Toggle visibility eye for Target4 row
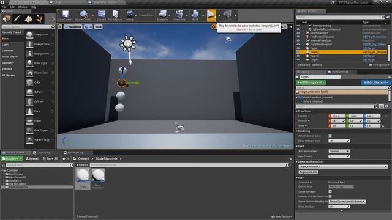This screenshot has width=392, height=220. 298,60
